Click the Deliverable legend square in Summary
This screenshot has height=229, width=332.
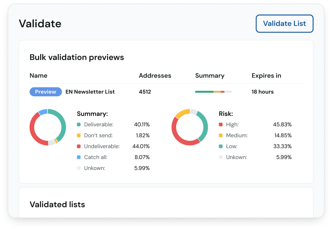pyautogui.click(x=79, y=124)
